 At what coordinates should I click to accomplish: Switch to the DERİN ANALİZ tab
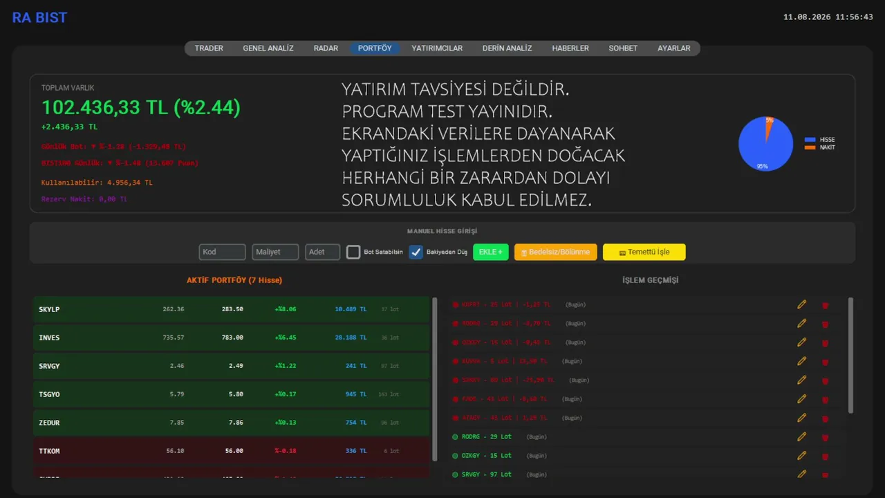507,48
